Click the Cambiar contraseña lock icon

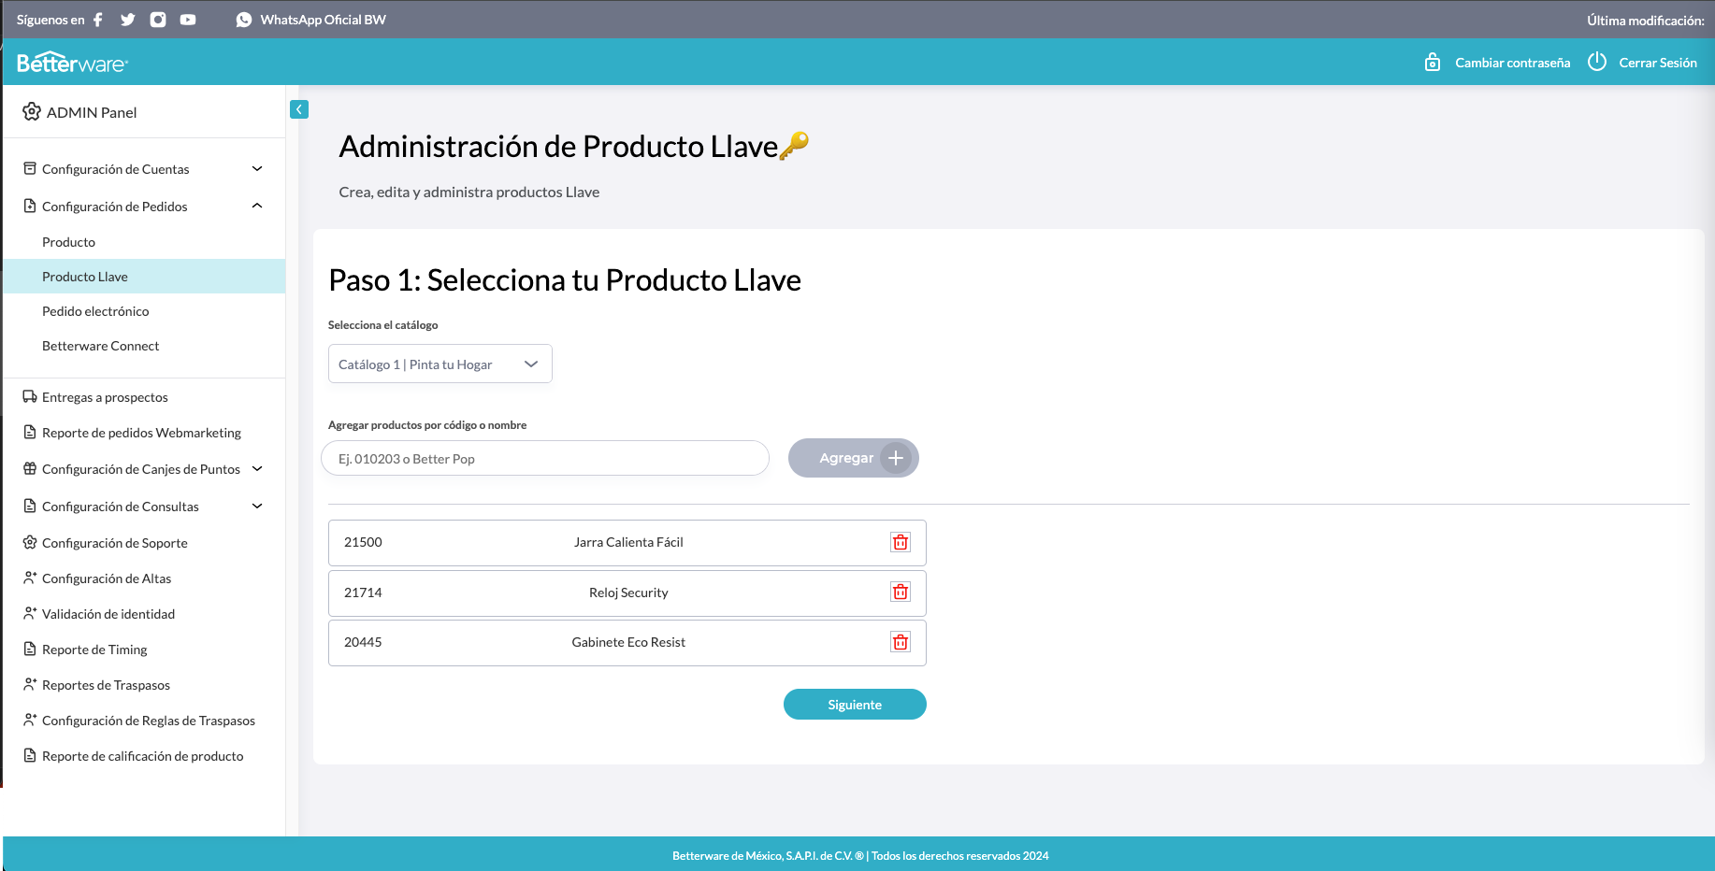1433,62
